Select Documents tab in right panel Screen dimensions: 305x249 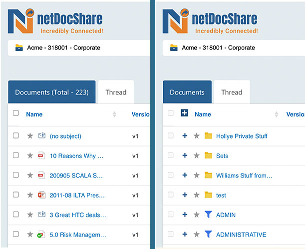pyautogui.click(x=187, y=92)
